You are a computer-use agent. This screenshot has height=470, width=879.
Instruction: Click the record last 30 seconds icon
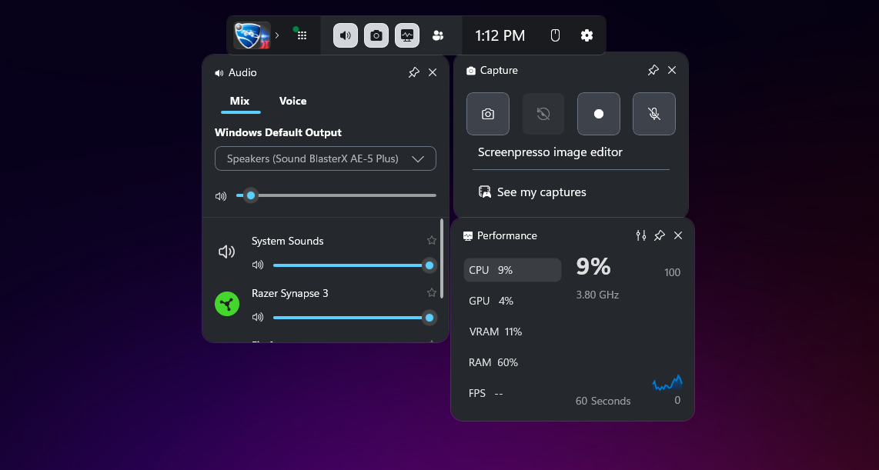pos(543,114)
